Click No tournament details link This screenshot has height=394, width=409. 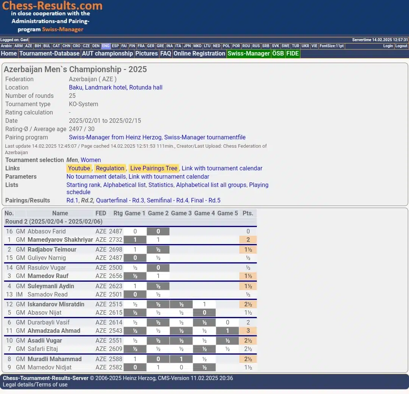coord(96,177)
